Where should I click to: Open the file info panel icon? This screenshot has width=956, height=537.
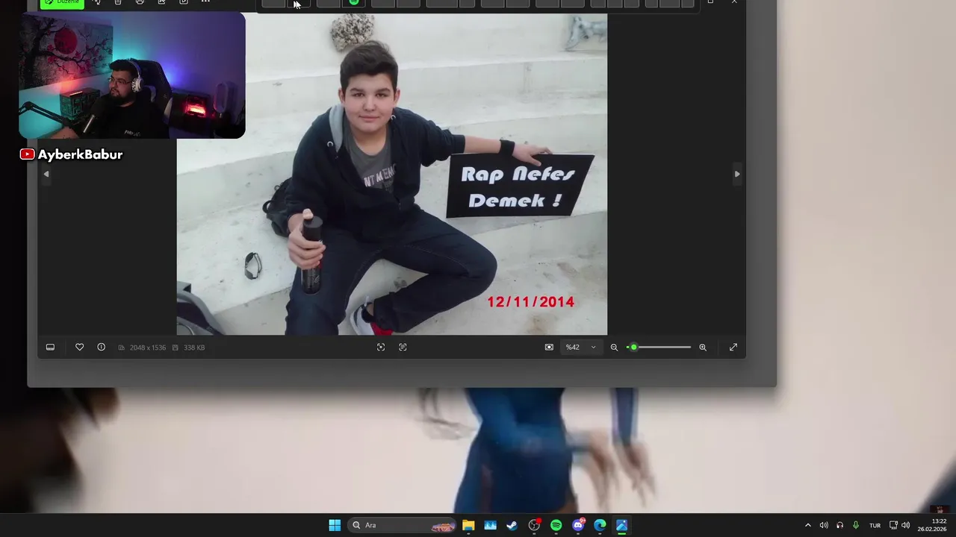pyautogui.click(x=101, y=348)
